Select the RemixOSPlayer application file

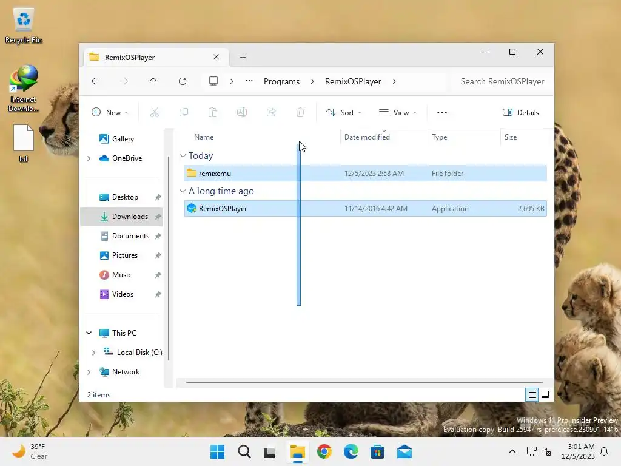[366, 209]
